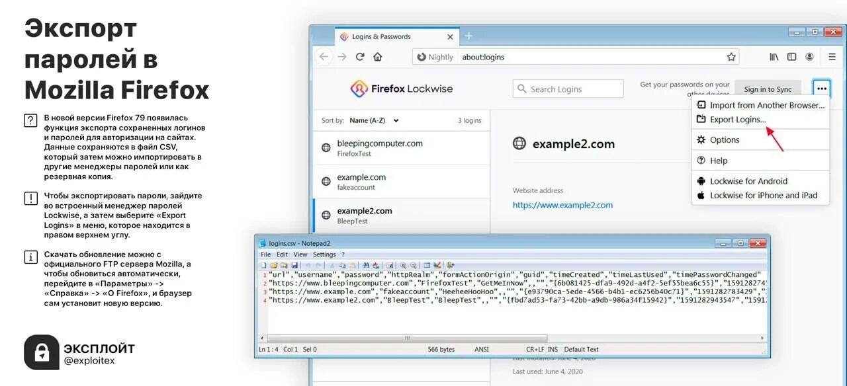Open a new Firefox tab
The height and width of the screenshot is (386, 847).
[469, 36]
